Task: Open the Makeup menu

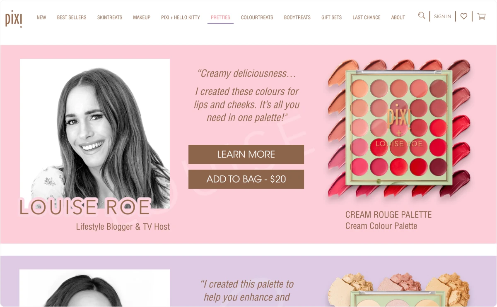Action: coord(142,17)
